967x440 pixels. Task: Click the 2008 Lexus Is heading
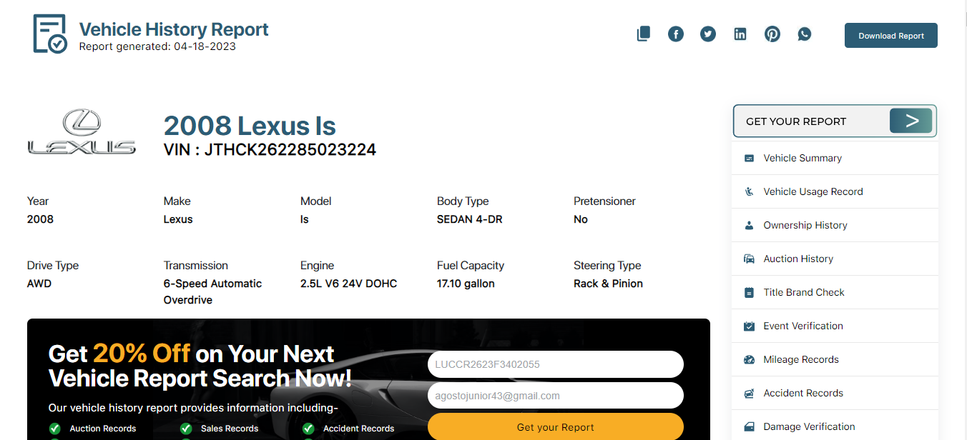(x=250, y=126)
